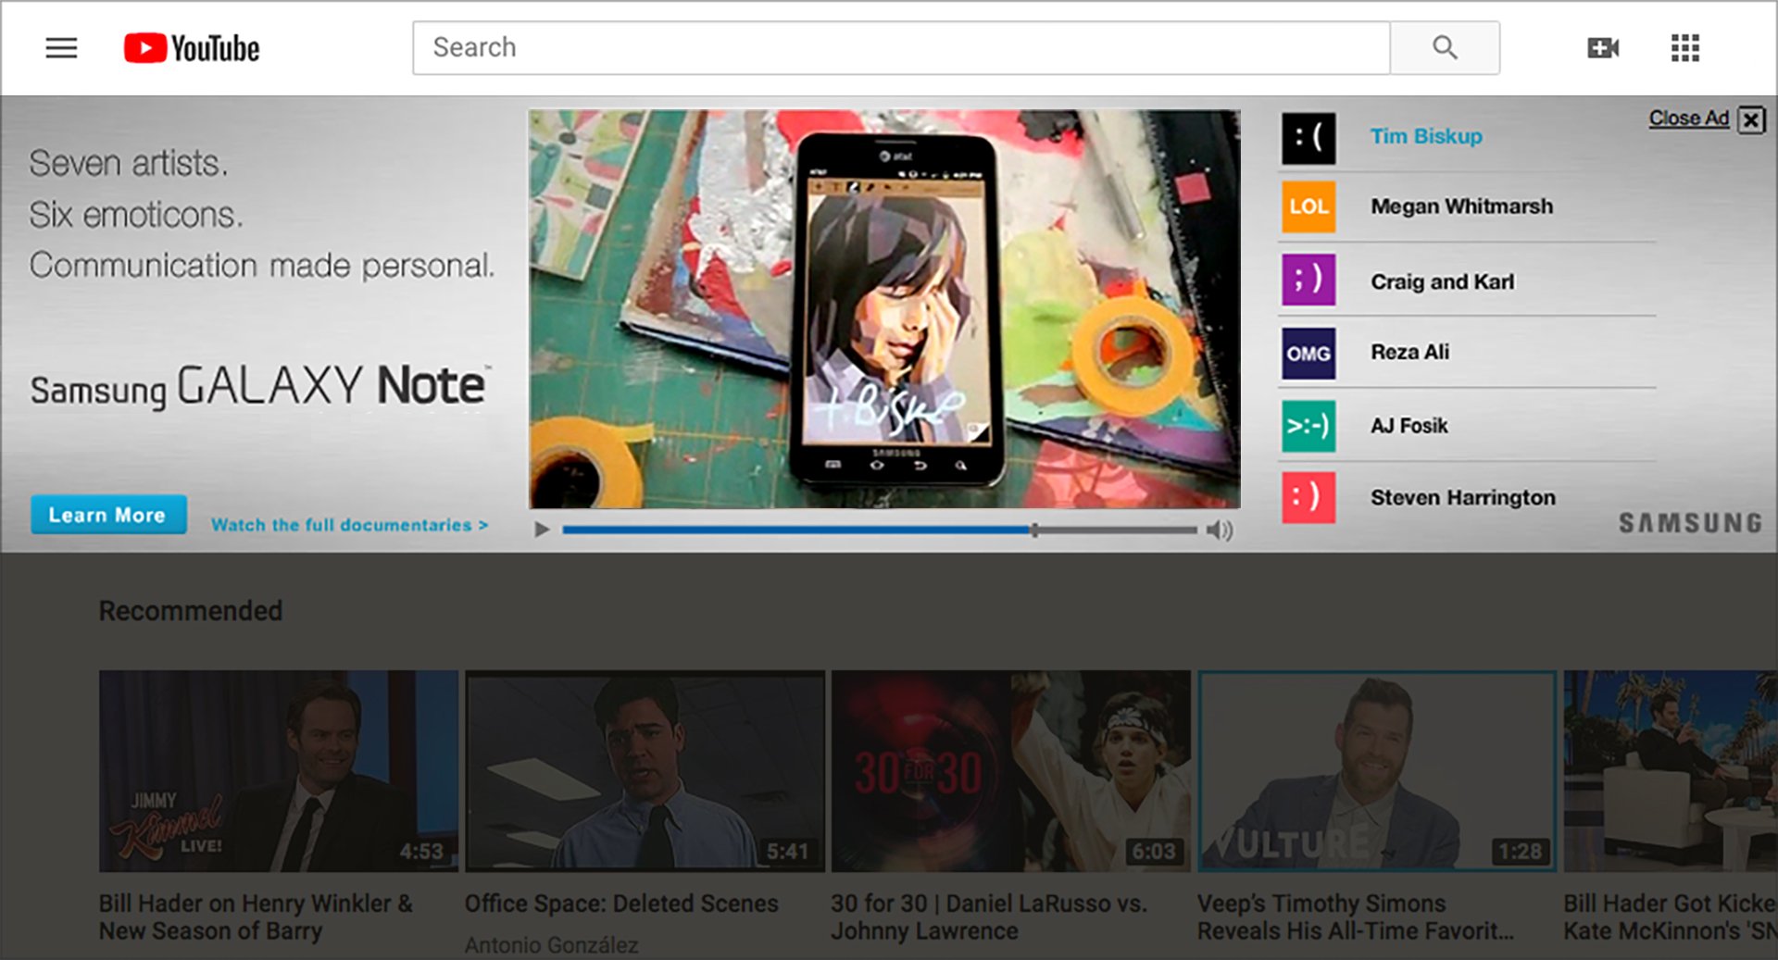Screen dimensions: 1778x960
Task: Open the create video camera icon
Action: pos(1602,47)
